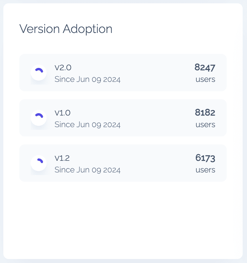Viewport: 247px width, 263px height.
Task: Open the v2.0 row card's empty middle area
Action: tap(156, 73)
